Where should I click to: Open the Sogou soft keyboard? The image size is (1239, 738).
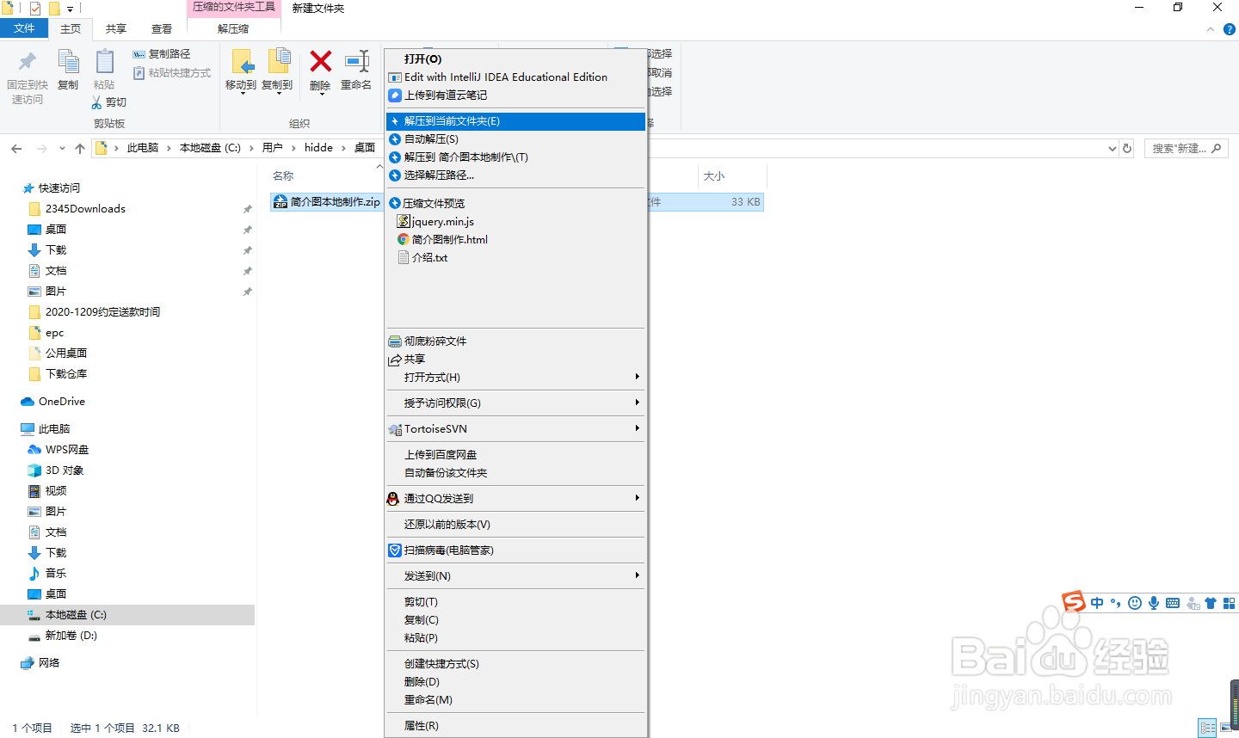(x=1172, y=603)
